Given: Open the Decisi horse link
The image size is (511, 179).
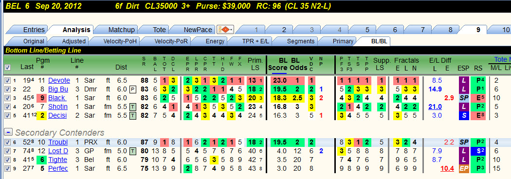Looking at the screenshot, I should coord(58,116).
